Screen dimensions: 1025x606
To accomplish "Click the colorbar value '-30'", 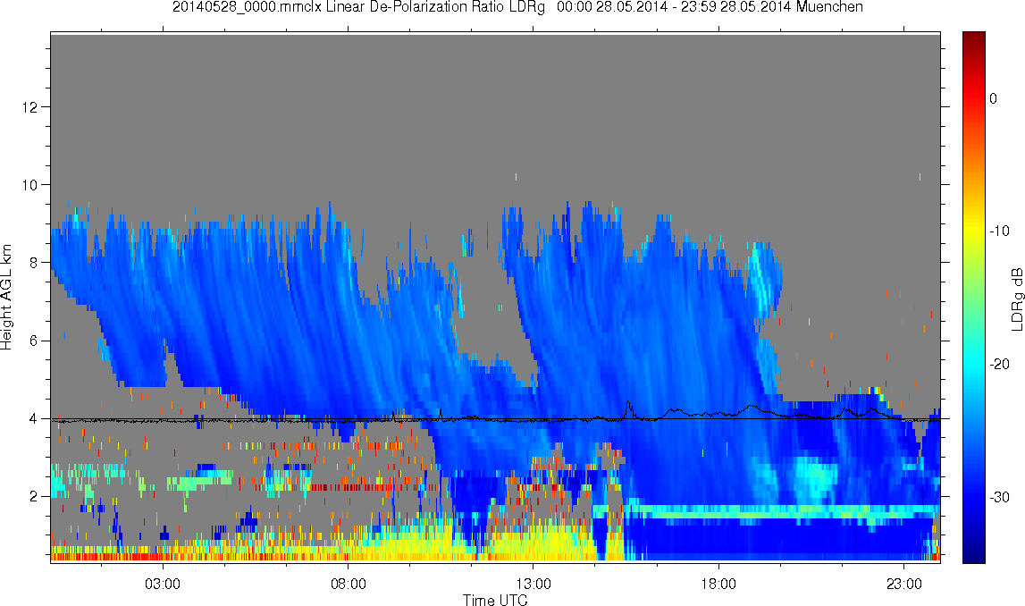I will (x=999, y=498).
